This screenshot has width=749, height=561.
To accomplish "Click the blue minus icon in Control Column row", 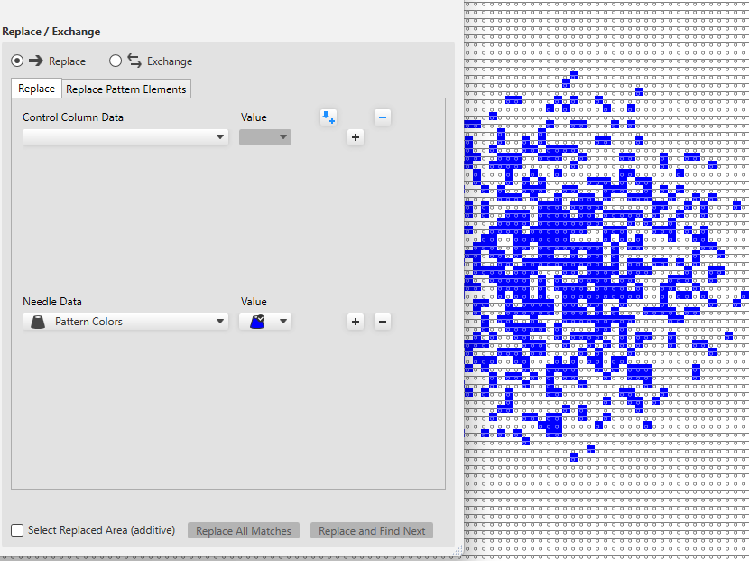I will 382,117.
